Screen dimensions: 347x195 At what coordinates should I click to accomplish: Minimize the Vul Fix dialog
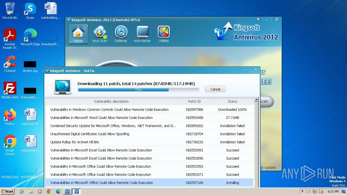[246, 70]
